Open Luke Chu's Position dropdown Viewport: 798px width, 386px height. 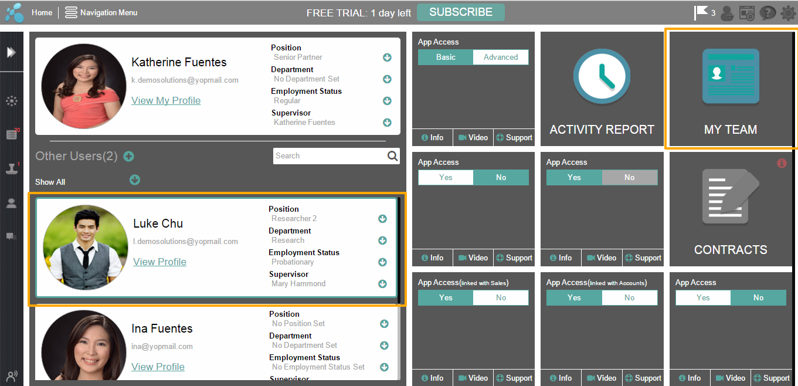pos(382,219)
